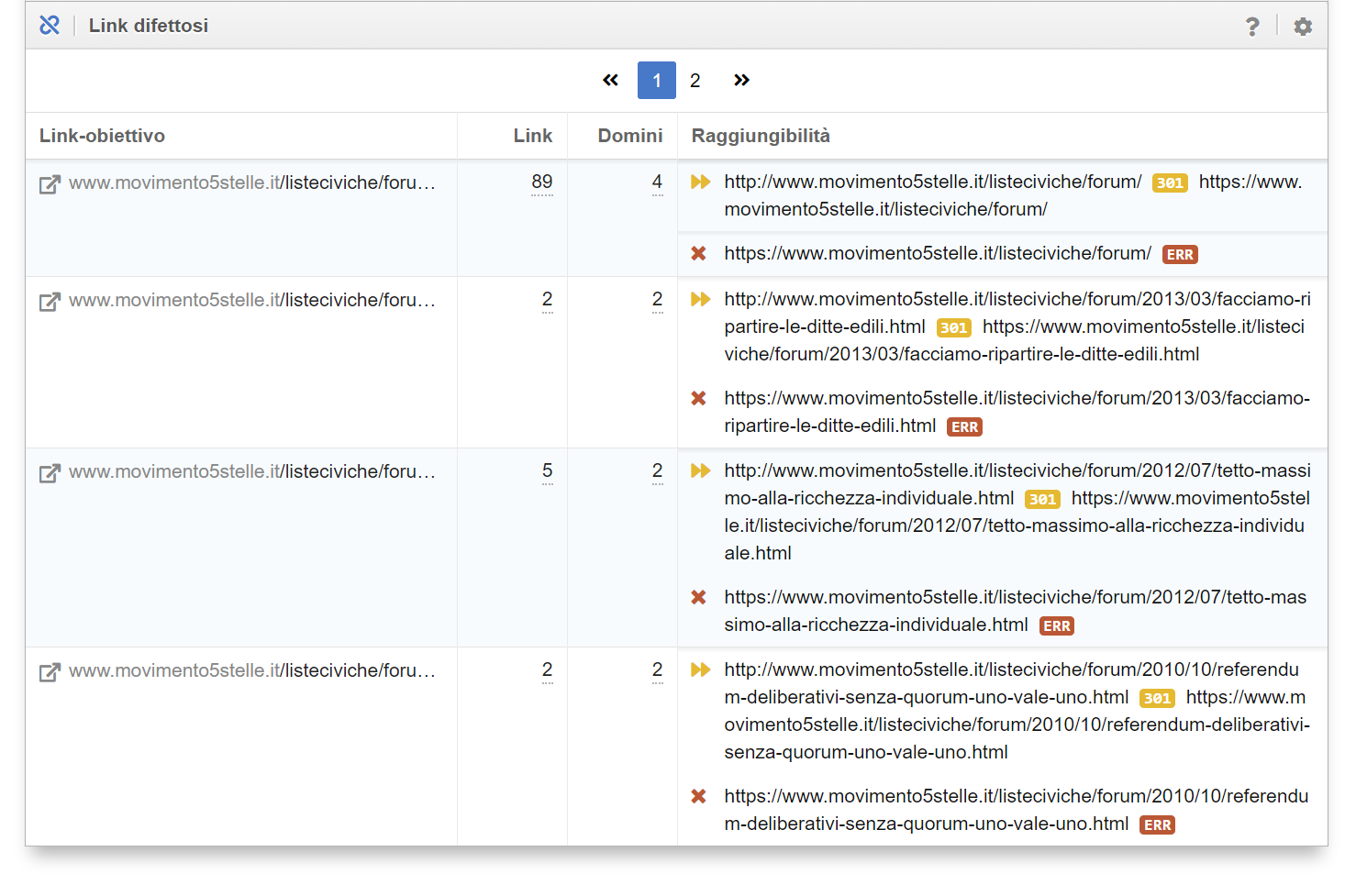
Task: Open the help question mark icon
Action: click(1252, 27)
